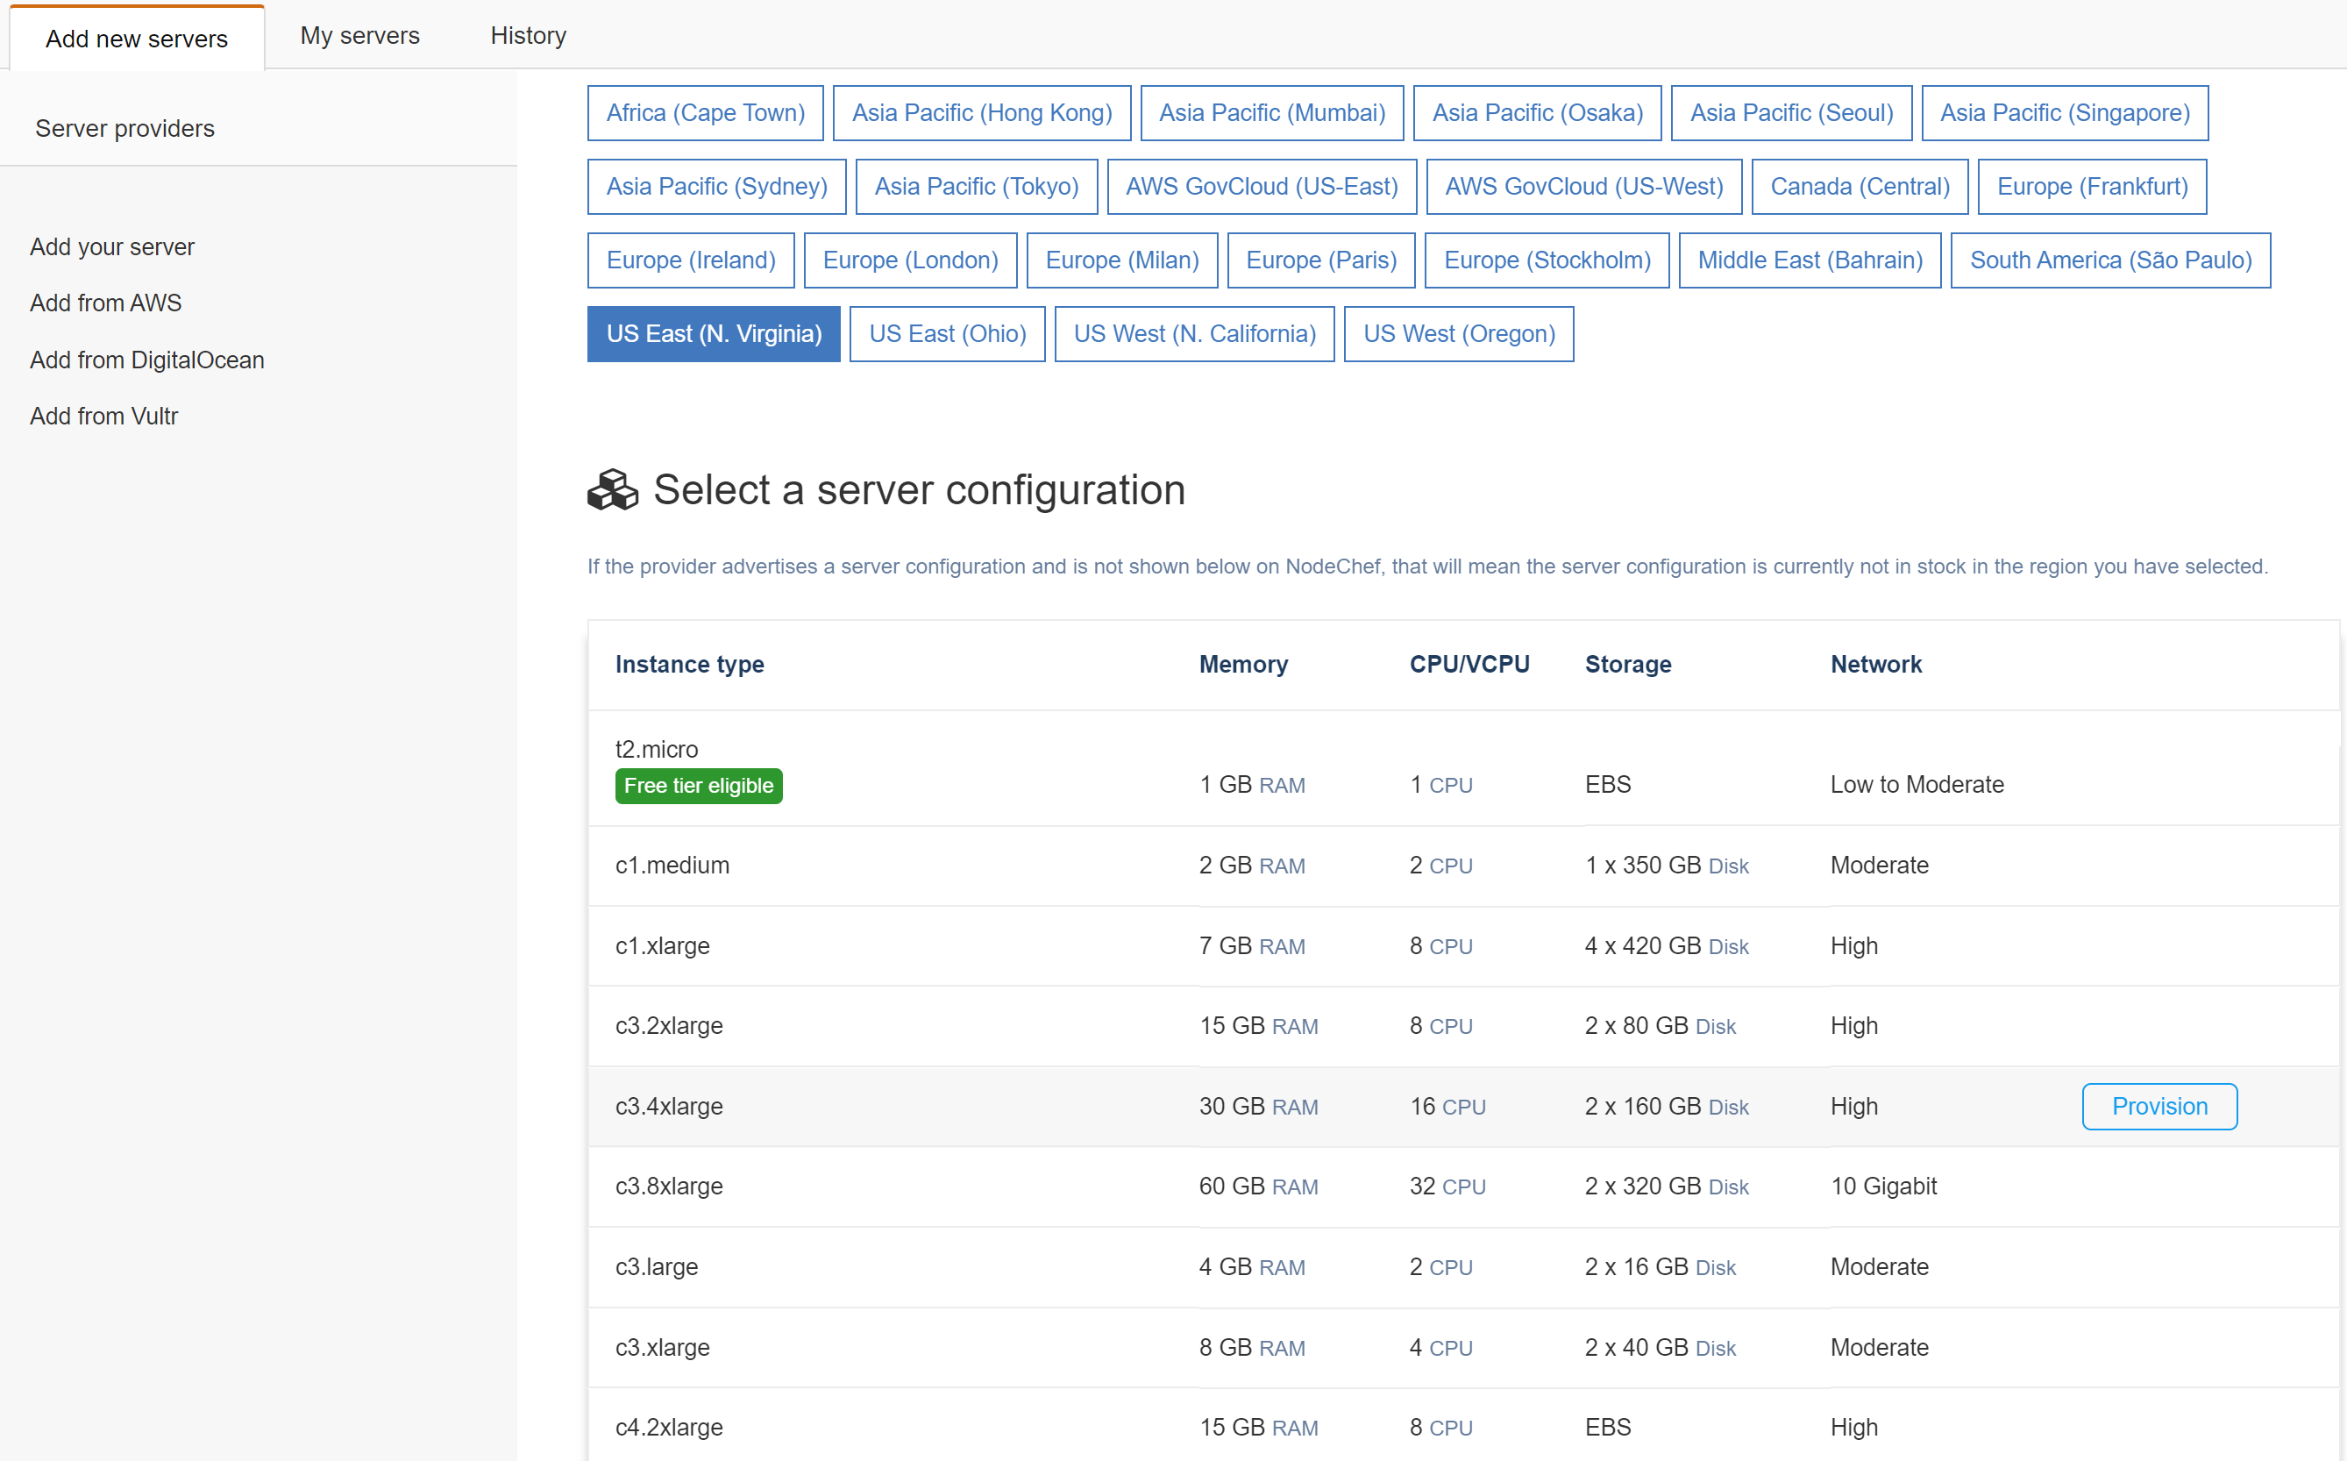The width and height of the screenshot is (2347, 1461).
Task: Select the c1.medium instance row
Action: [x=1462, y=866]
